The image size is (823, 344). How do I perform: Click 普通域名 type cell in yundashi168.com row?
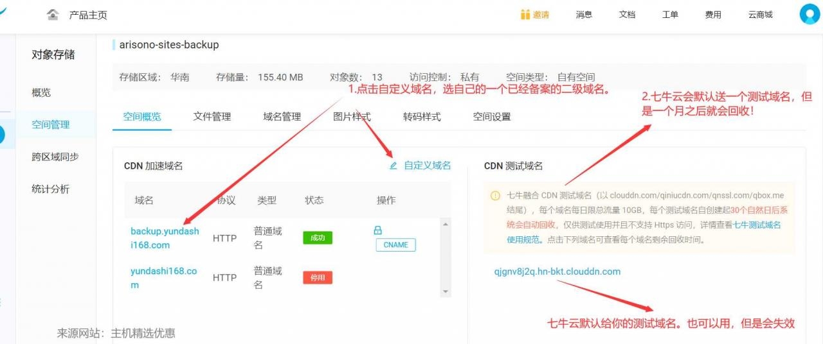coord(268,278)
